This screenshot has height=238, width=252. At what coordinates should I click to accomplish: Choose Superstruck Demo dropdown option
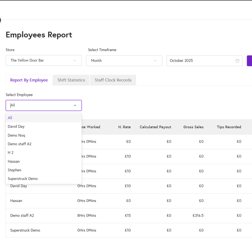click(23, 179)
